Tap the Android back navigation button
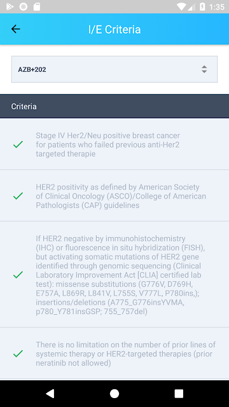Screen dimensions: 229x407 coord(50,394)
